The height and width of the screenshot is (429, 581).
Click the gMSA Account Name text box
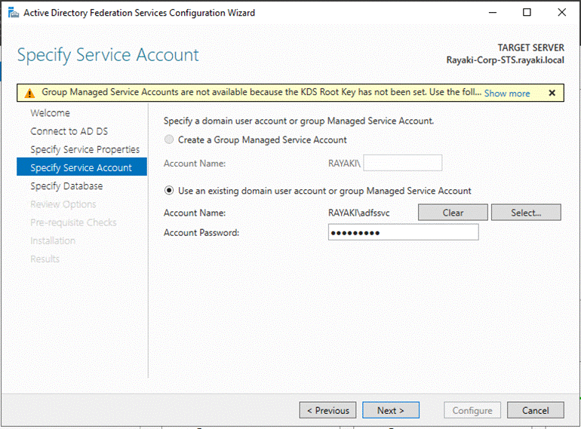[403, 163]
